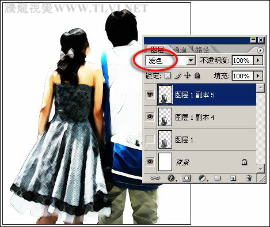Create a new layer
The width and height of the screenshot is (270, 227).
233,178
